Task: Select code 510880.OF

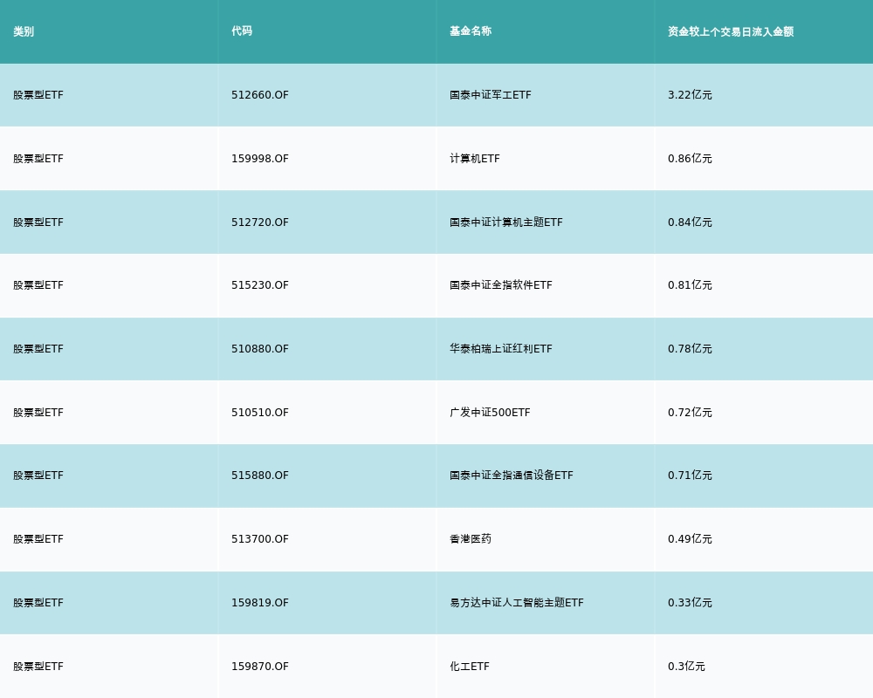Action: click(x=260, y=349)
